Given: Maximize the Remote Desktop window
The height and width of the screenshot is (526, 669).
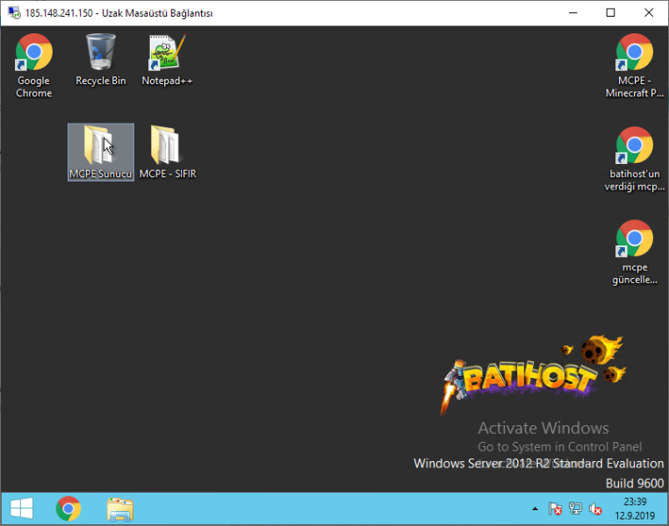Looking at the screenshot, I should pyautogui.click(x=610, y=13).
